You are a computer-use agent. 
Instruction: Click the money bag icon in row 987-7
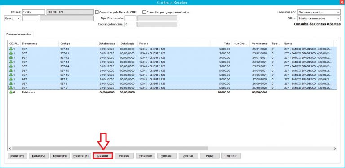click(11, 79)
